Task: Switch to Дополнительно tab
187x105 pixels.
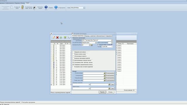Action: coord(101,36)
